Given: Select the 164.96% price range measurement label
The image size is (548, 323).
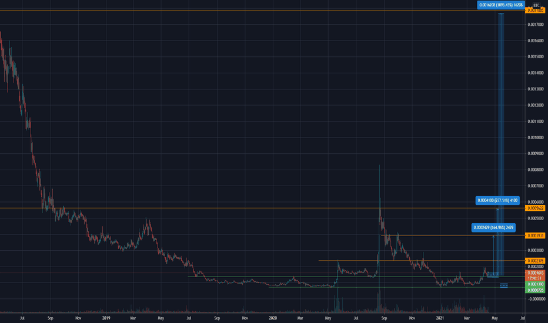Looking at the screenshot, I should pos(493,228).
